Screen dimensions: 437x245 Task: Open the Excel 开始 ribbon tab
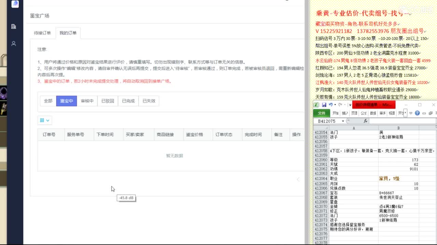[x=336, y=113]
